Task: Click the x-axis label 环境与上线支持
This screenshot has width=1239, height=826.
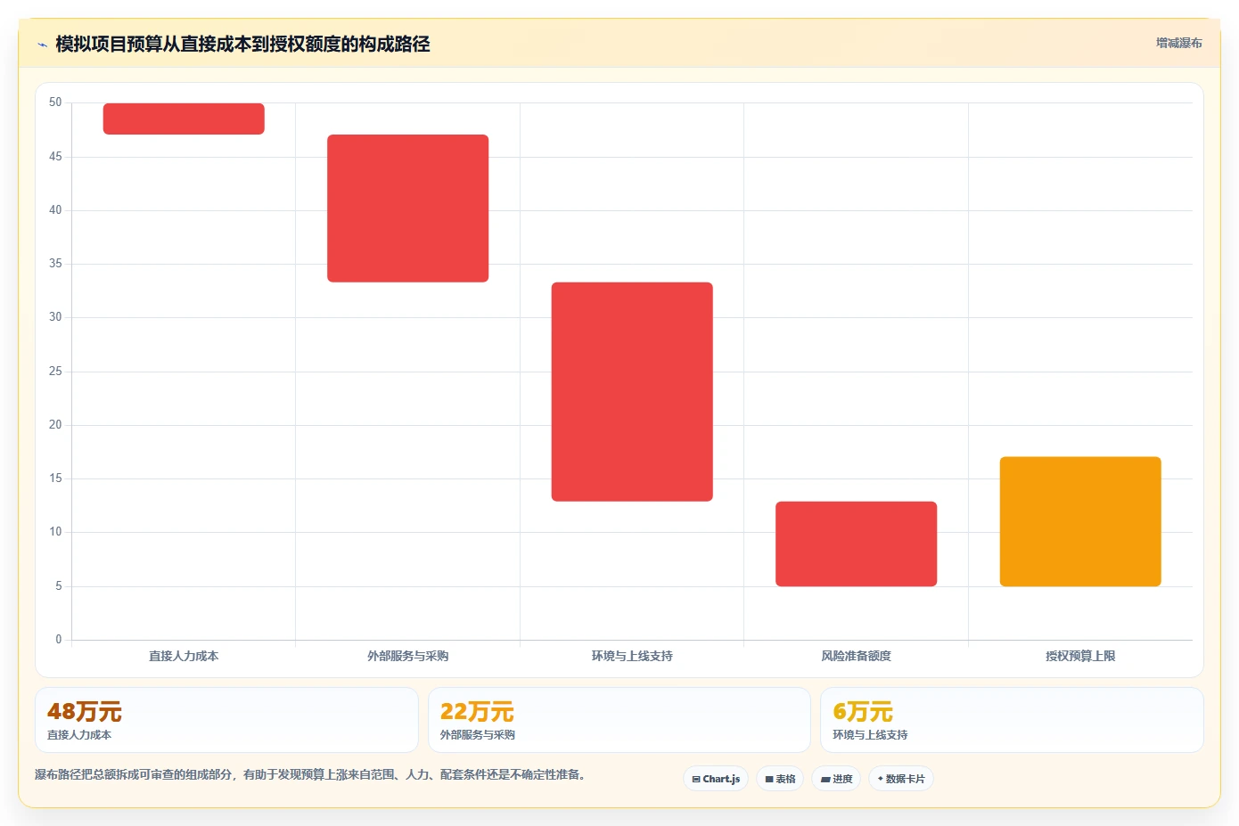Action: pyautogui.click(x=632, y=656)
